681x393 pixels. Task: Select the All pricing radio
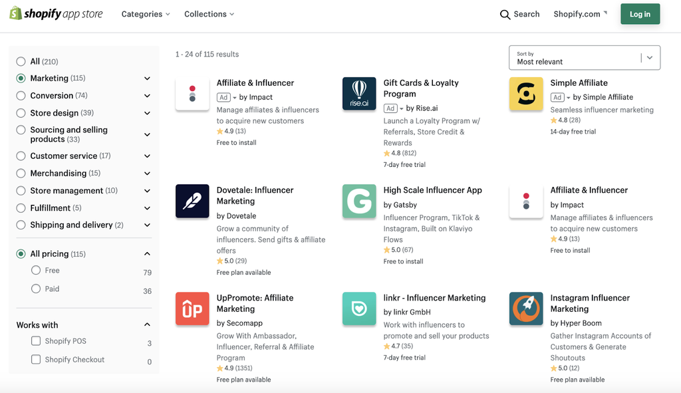coord(21,253)
